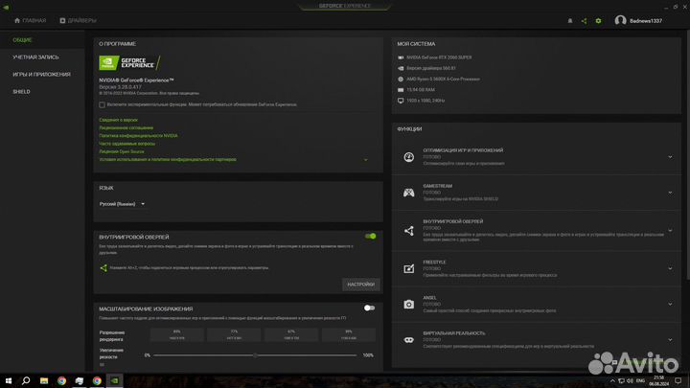Select the 59% render resolution option
690x388 pixels.
coord(349,334)
